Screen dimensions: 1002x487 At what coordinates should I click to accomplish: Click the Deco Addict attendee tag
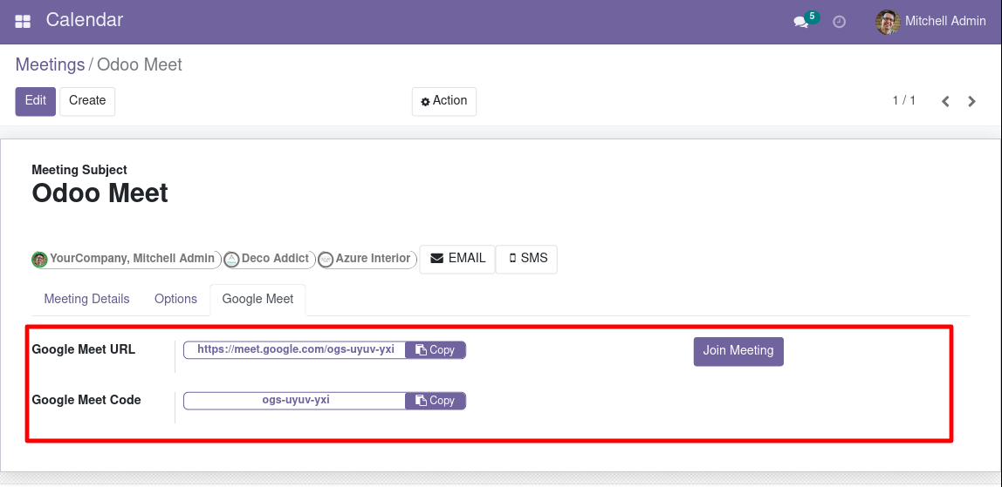click(x=271, y=260)
